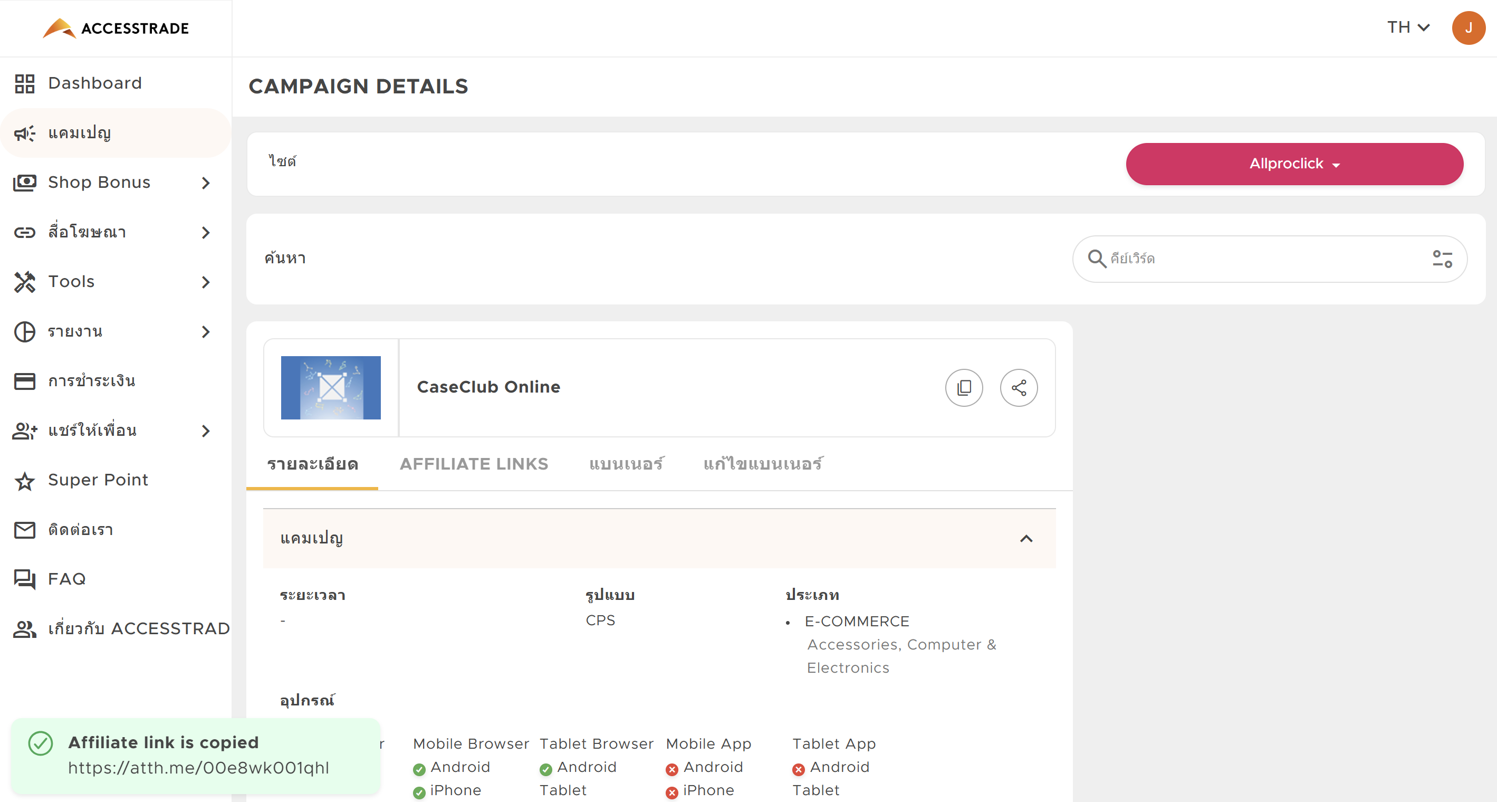Image resolution: width=1497 pixels, height=802 pixels.
Task: Click the Tablet Browser column label
Action: point(596,744)
